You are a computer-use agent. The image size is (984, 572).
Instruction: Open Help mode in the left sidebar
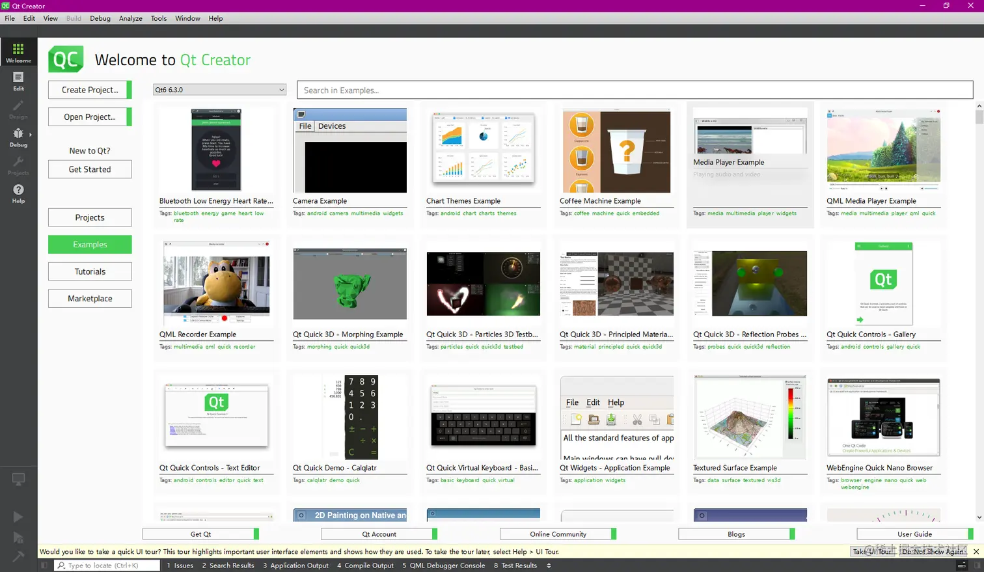point(18,193)
